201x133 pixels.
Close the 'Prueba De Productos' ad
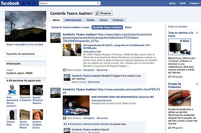click(x=197, y=84)
